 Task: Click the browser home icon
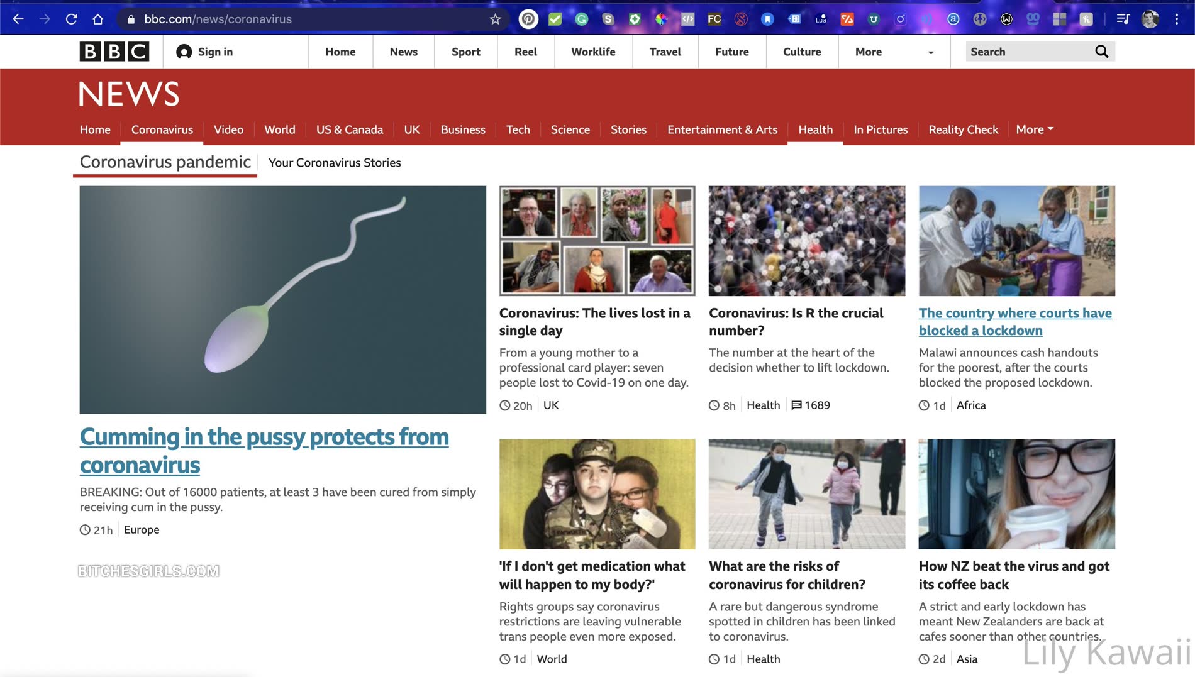pos(97,19)
